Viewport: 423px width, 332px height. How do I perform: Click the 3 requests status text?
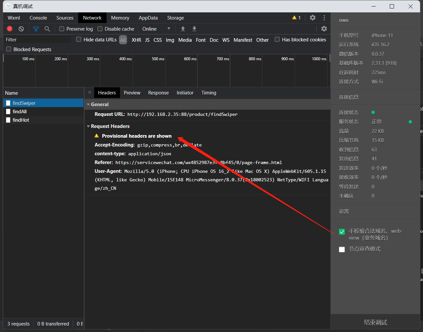click(x=19, y=324)
